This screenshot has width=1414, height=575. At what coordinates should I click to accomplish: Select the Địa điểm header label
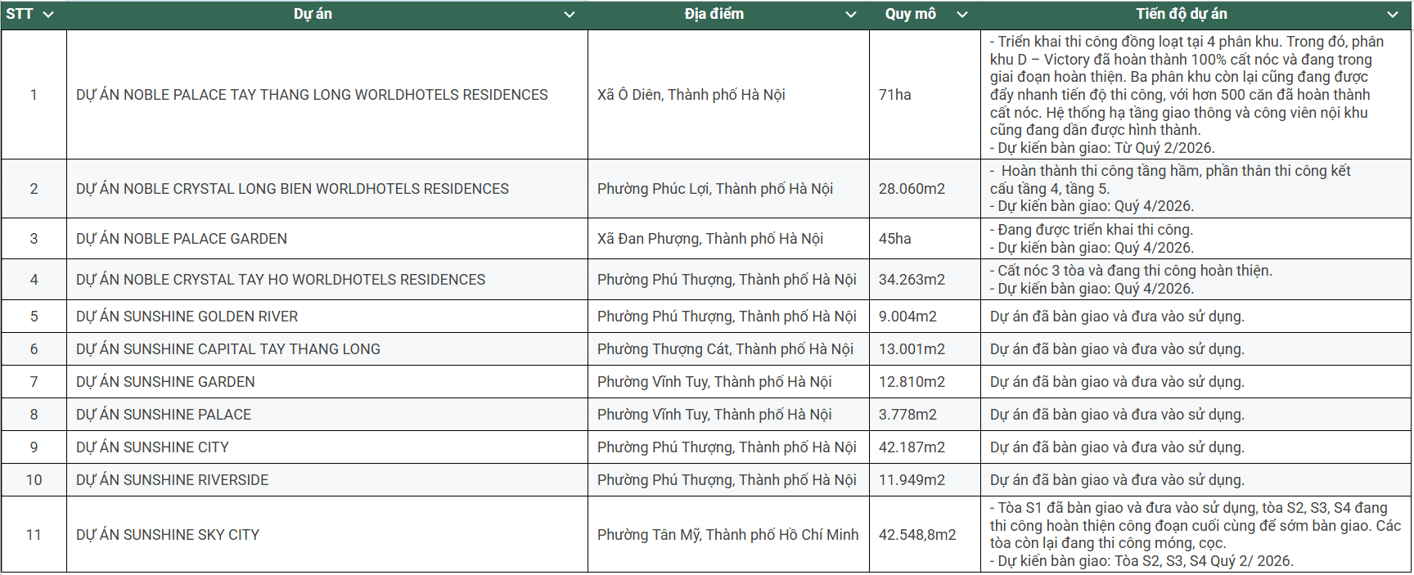tap(714, 14)
